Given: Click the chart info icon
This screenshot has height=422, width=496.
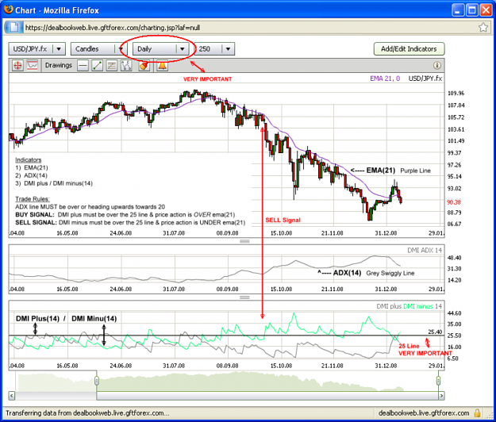Looking at the screenshot, I should (436, 65).
